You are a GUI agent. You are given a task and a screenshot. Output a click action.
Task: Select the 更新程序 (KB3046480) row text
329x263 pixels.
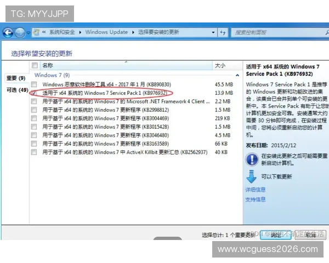point(105,135)
